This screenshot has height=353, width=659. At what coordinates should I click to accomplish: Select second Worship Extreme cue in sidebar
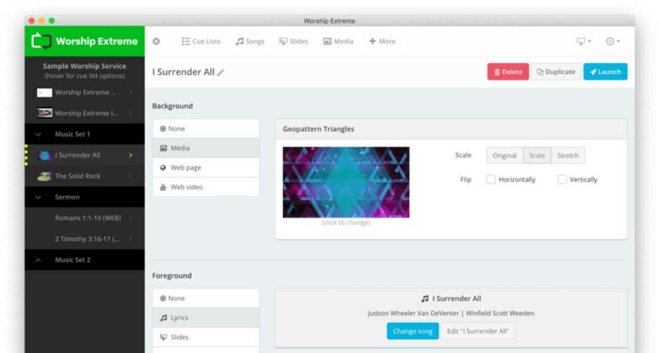[x=84, y=113]
